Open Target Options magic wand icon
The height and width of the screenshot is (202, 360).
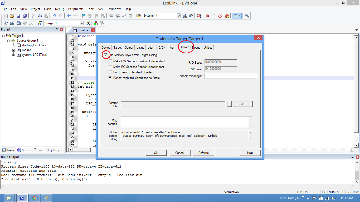coord(88,23)
